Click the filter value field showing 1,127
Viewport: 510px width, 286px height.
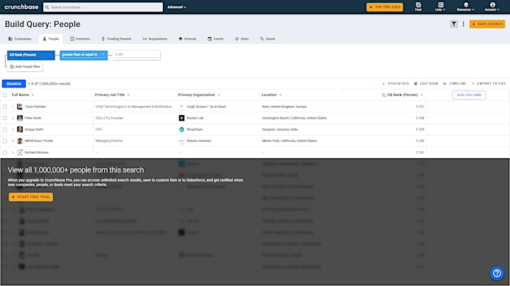(x=136, y=55)
